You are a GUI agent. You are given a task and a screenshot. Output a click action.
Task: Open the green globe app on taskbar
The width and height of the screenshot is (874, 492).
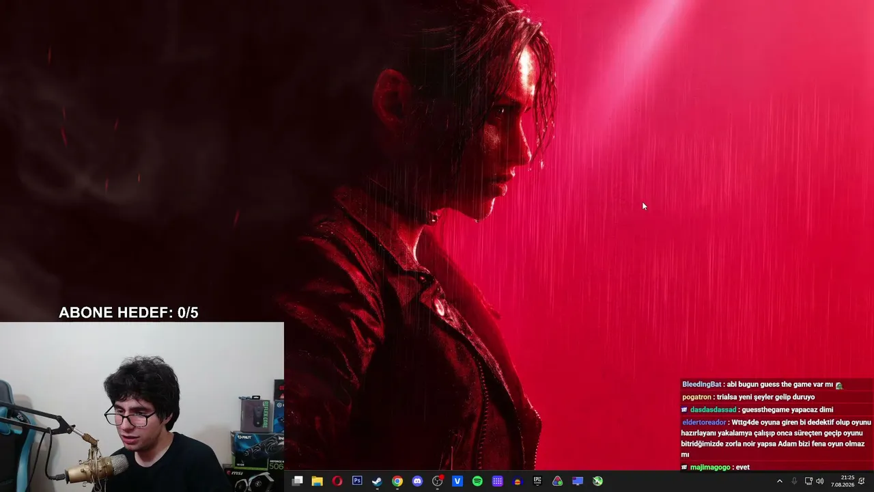click(x=597, y=481)
